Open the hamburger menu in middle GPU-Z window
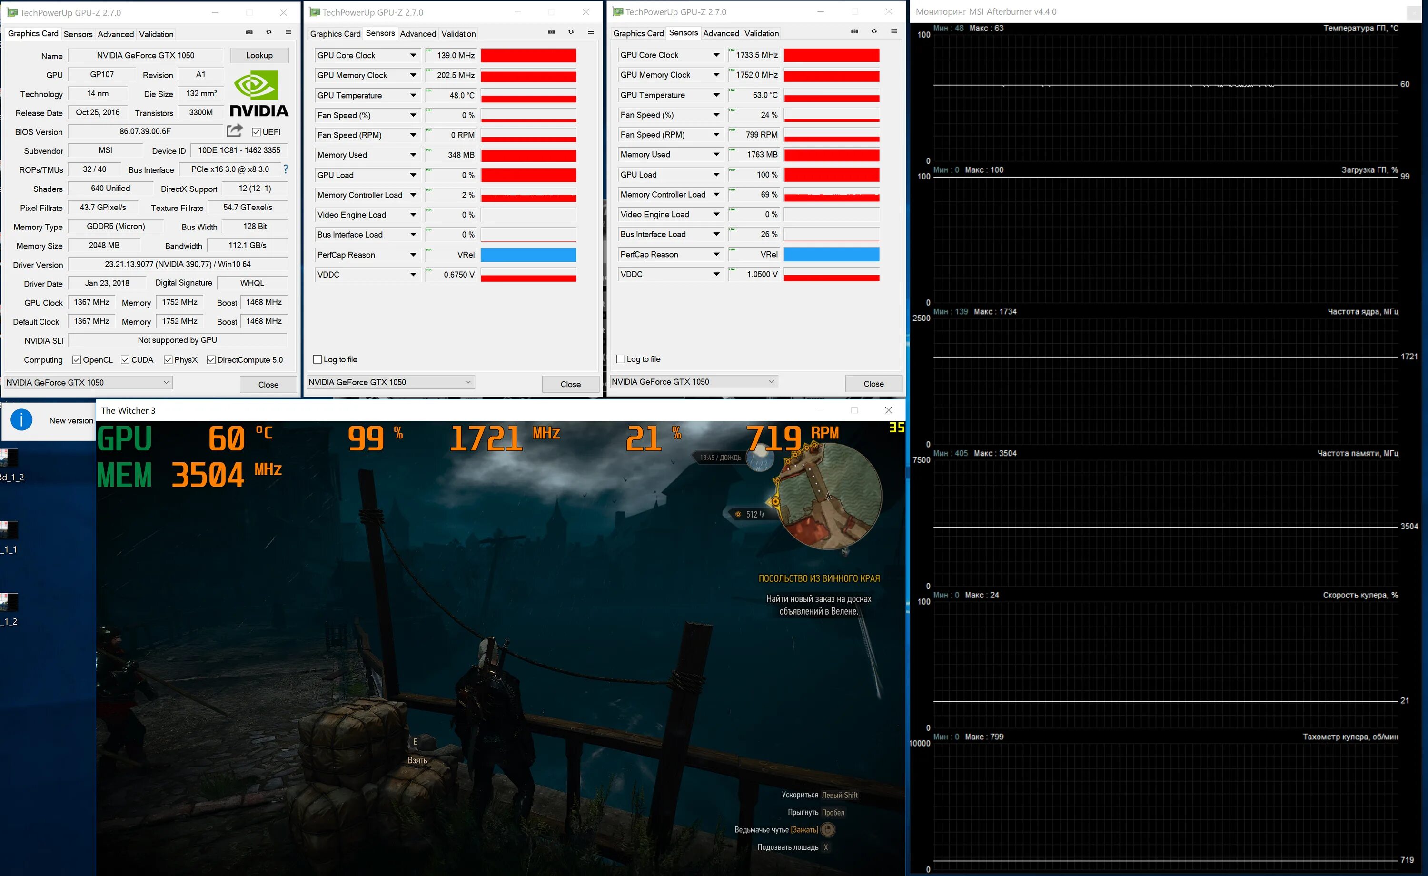 [x=591, y=32]
